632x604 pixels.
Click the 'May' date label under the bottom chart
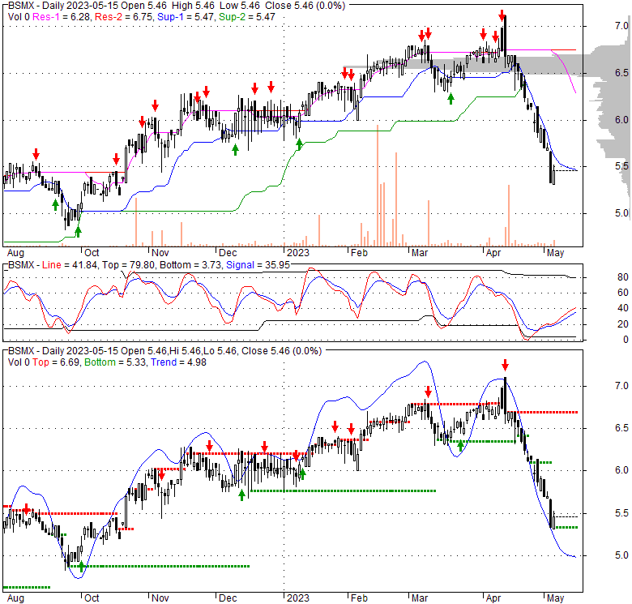pyautogui.click(x=555, y=598)
